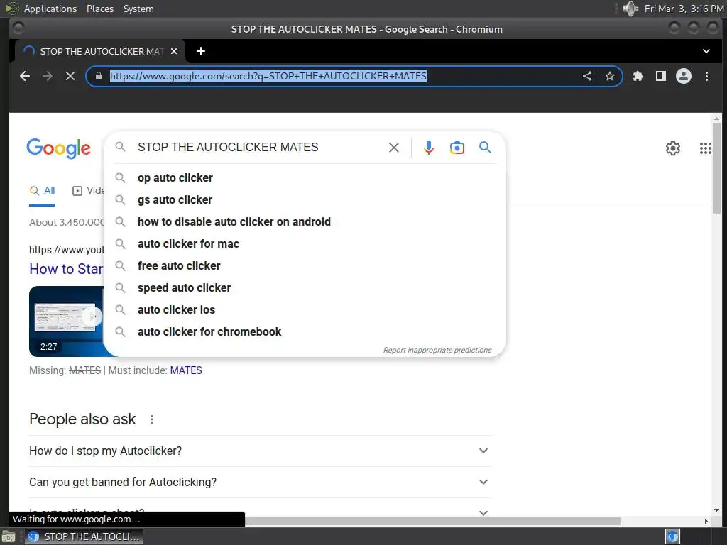Expand 'Can you get banned for Autoclicking?'
Screen dimensions: 727x545
pyautogui.click(x=260, y=482)
